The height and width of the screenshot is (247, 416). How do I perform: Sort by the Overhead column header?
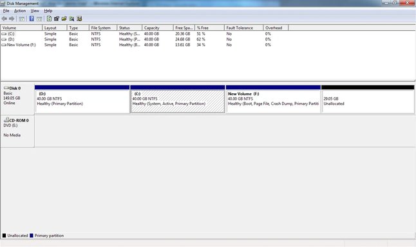pyautogui.click(x=276, y=28)
